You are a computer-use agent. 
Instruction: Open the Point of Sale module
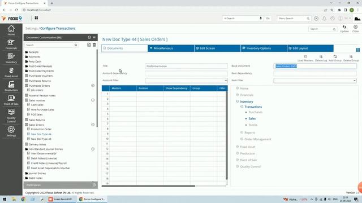point(11,100)
